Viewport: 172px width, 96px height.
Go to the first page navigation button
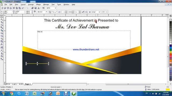[x=7, y=84]
